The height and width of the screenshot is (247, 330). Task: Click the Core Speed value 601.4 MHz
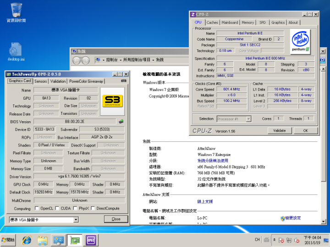(x=231, y=89)
